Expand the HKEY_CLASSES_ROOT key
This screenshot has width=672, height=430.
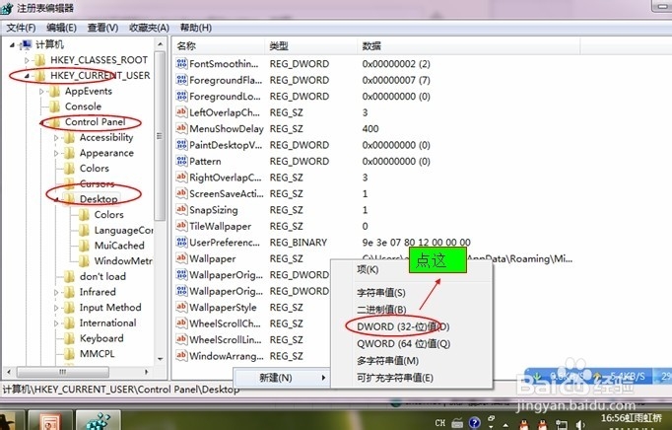27,60
